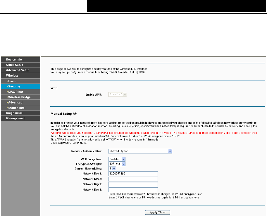This screenshot has width=267, height=216.
Task: Open the Quick Setup page
Action: coord(20,65)
